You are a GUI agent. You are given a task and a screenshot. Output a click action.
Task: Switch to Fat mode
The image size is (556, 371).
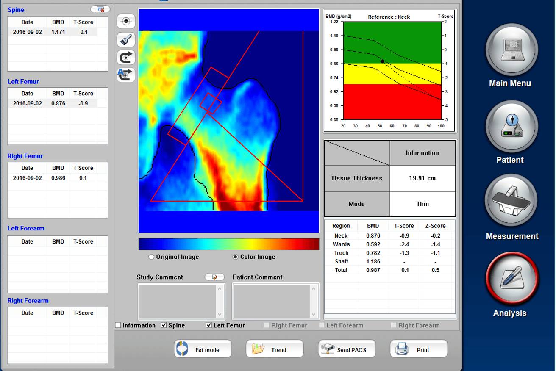coord(203,349)
